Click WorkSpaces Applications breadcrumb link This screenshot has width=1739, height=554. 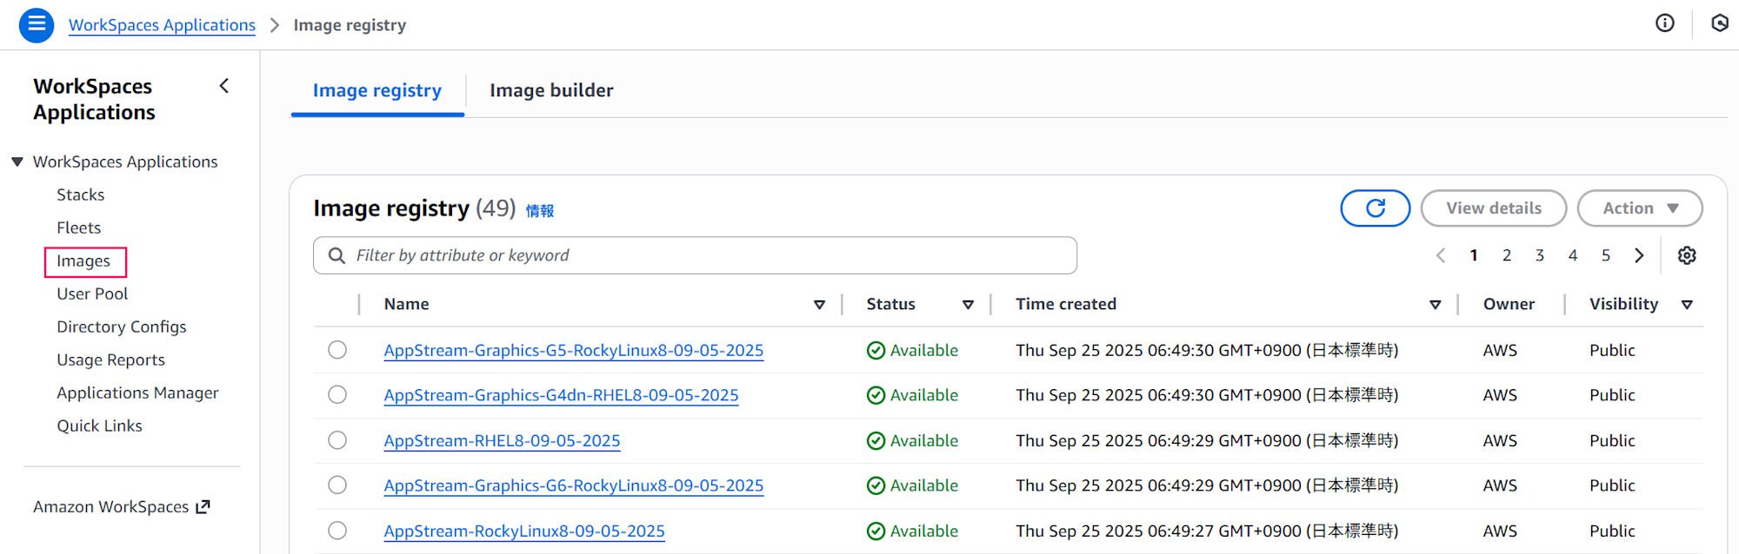click(162, 25)
